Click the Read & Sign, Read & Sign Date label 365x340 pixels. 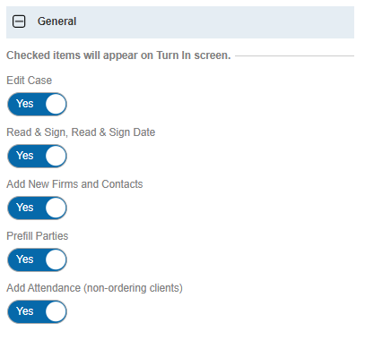coord(81,132)
